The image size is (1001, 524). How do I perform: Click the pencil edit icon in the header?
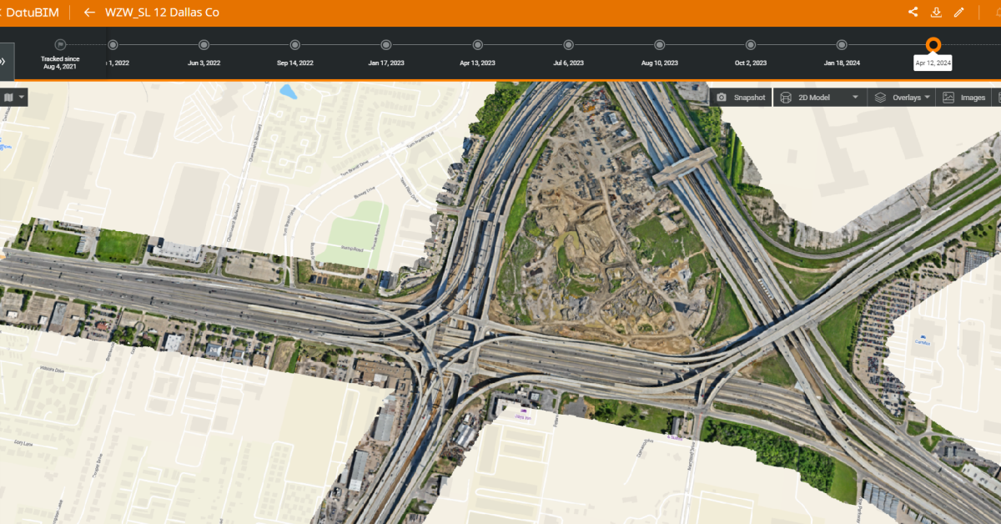[959, 12]
